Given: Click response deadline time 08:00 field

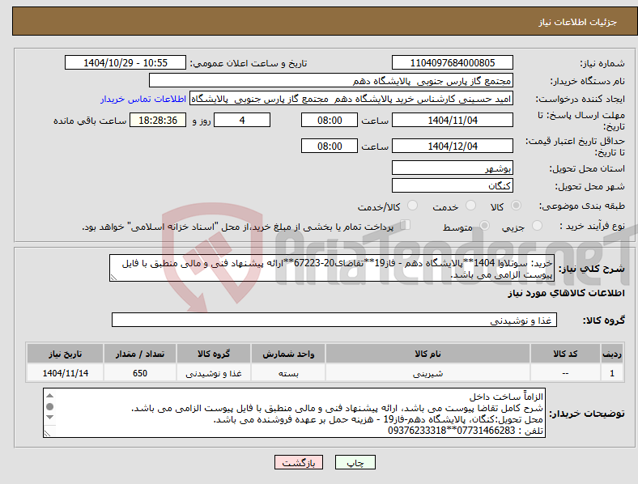Looking at the screenshot, I should point(330,121).
